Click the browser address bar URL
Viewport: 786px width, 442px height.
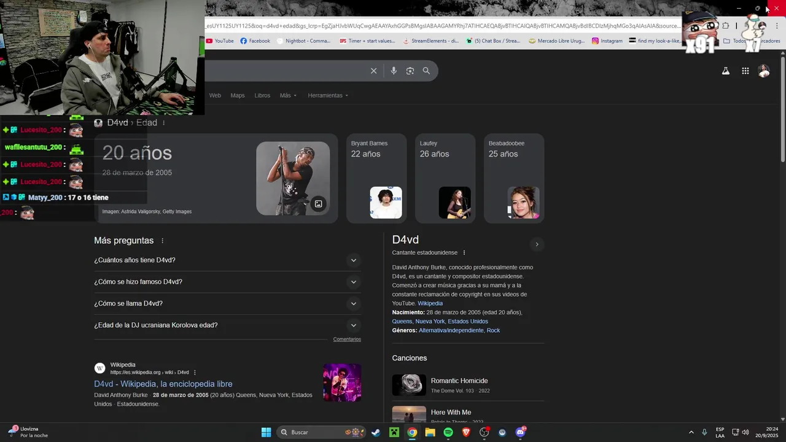[442, 26]
